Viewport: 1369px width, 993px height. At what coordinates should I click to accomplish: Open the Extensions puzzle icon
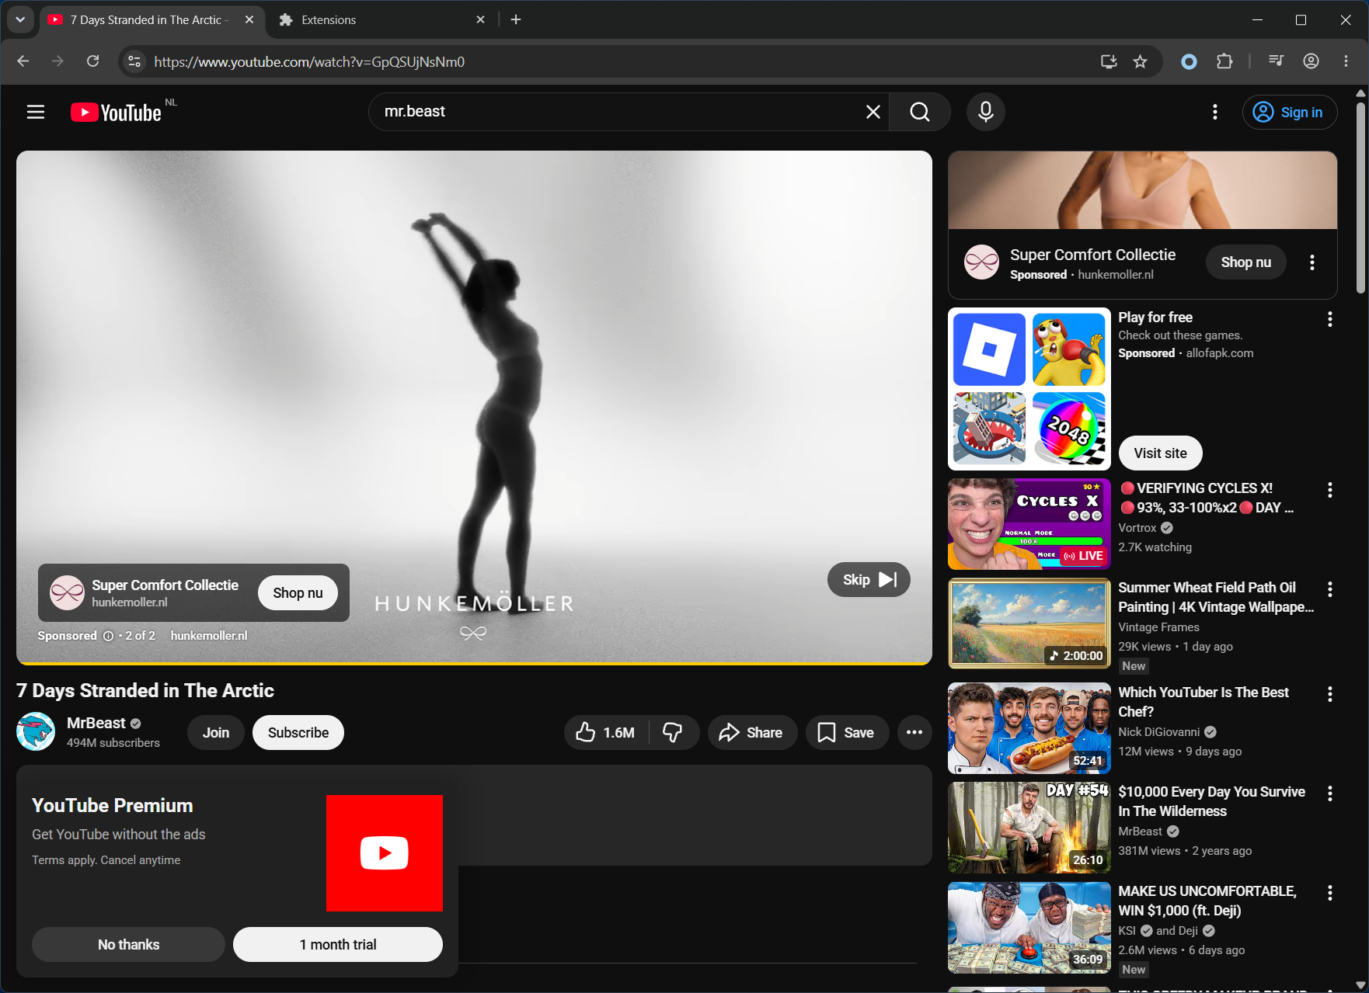[x=1224, y=61]
